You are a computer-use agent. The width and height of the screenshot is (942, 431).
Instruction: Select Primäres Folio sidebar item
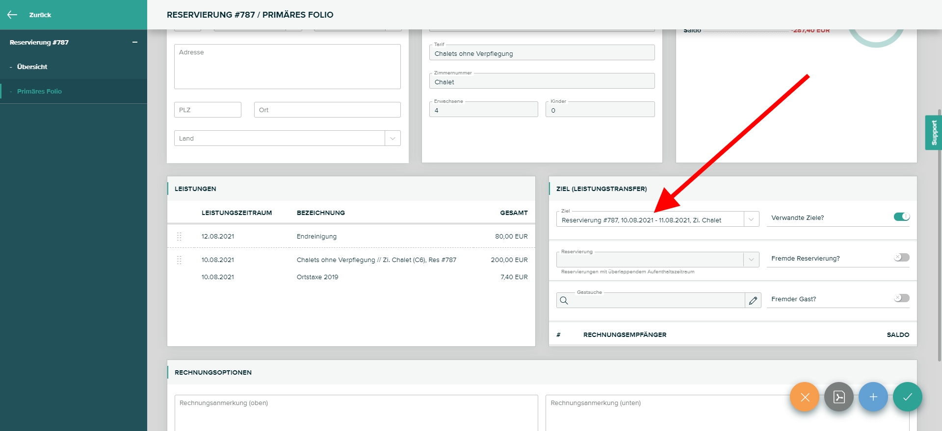(x=39, y=92)
